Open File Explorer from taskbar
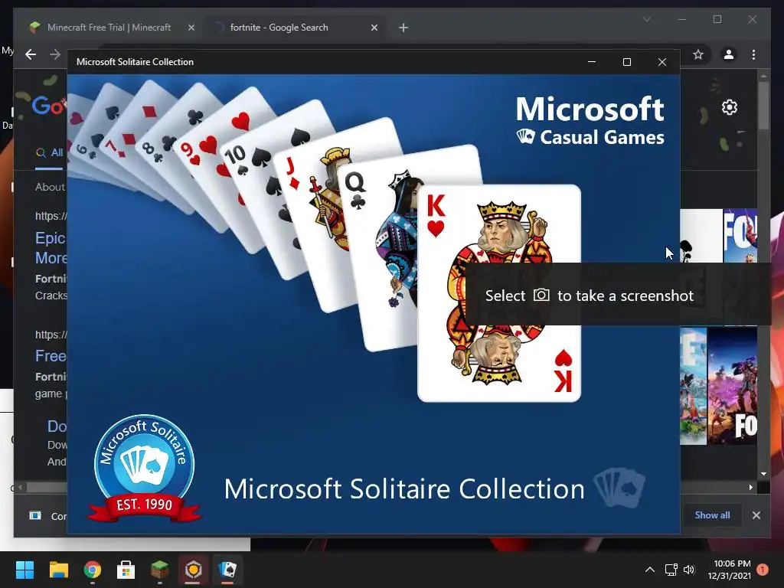Image resolution: width=784 pixels, height=588 pixels. click(58, 570)
